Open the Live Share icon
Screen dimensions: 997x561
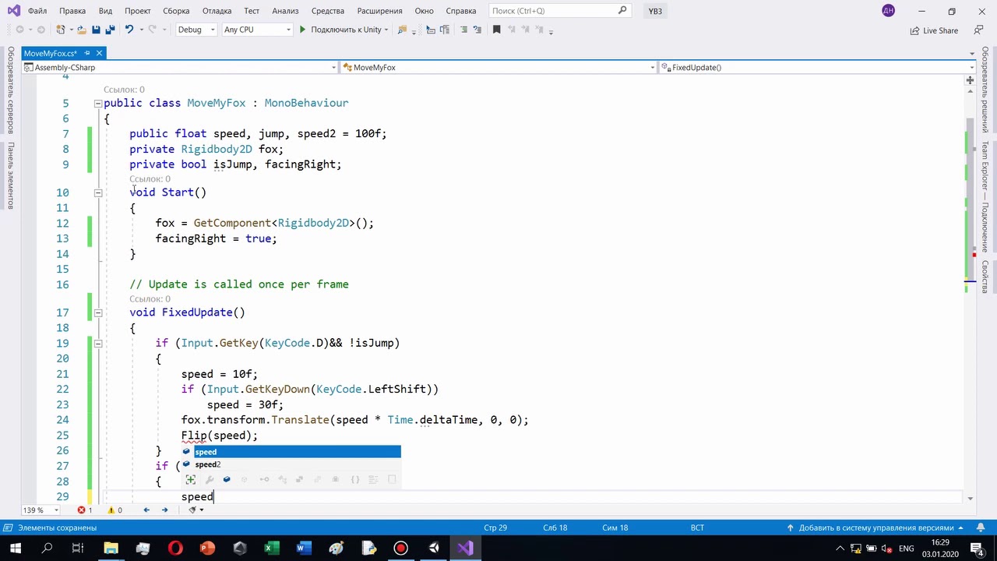click(x=914, y=30)
